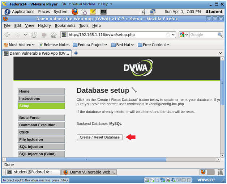227x184 pixels.
Task: Open Brute Force vulnerability page
Action: coord(41,118)
